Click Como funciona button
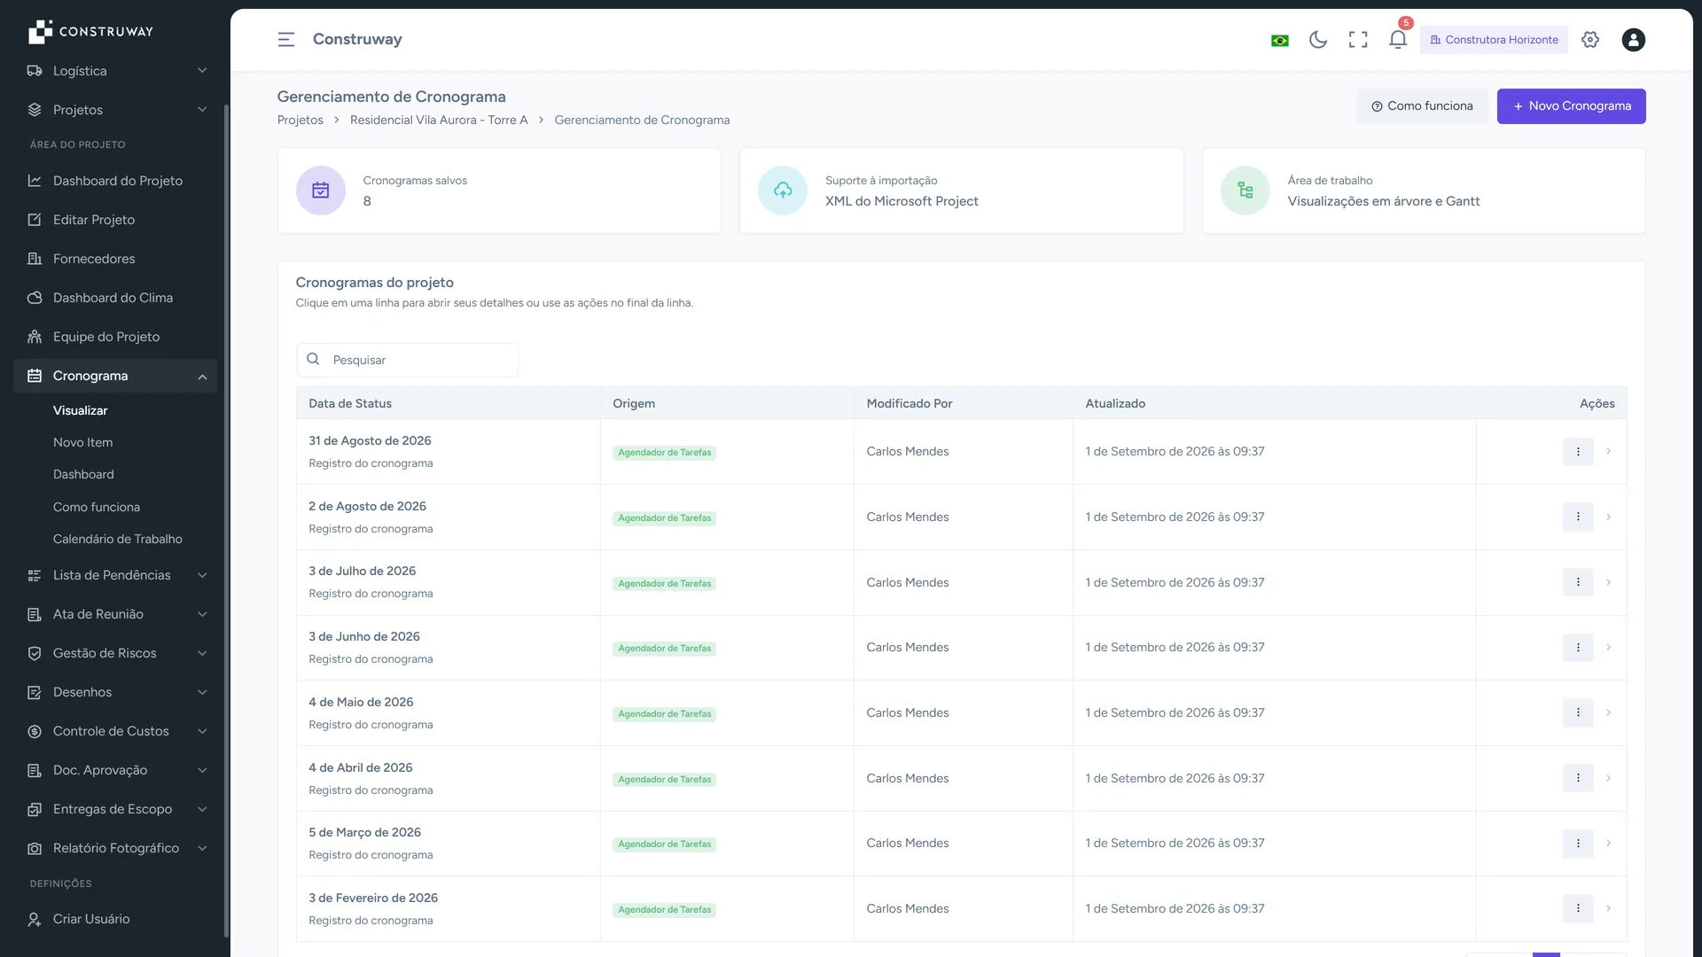 point(1422,106)
